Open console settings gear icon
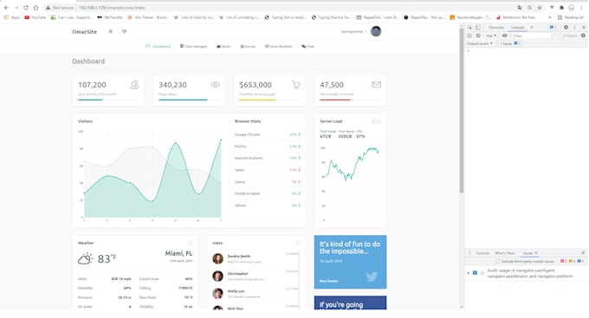 click(x=583, y=35)
